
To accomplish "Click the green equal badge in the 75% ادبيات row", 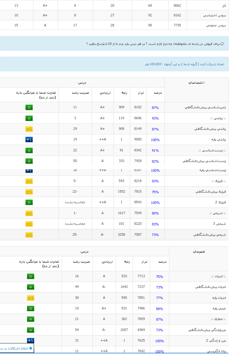I will point(31,276).
